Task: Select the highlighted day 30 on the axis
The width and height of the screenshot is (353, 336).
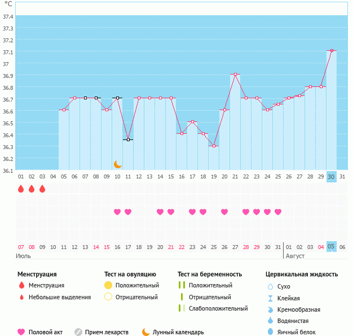Action: coord(332,176)
